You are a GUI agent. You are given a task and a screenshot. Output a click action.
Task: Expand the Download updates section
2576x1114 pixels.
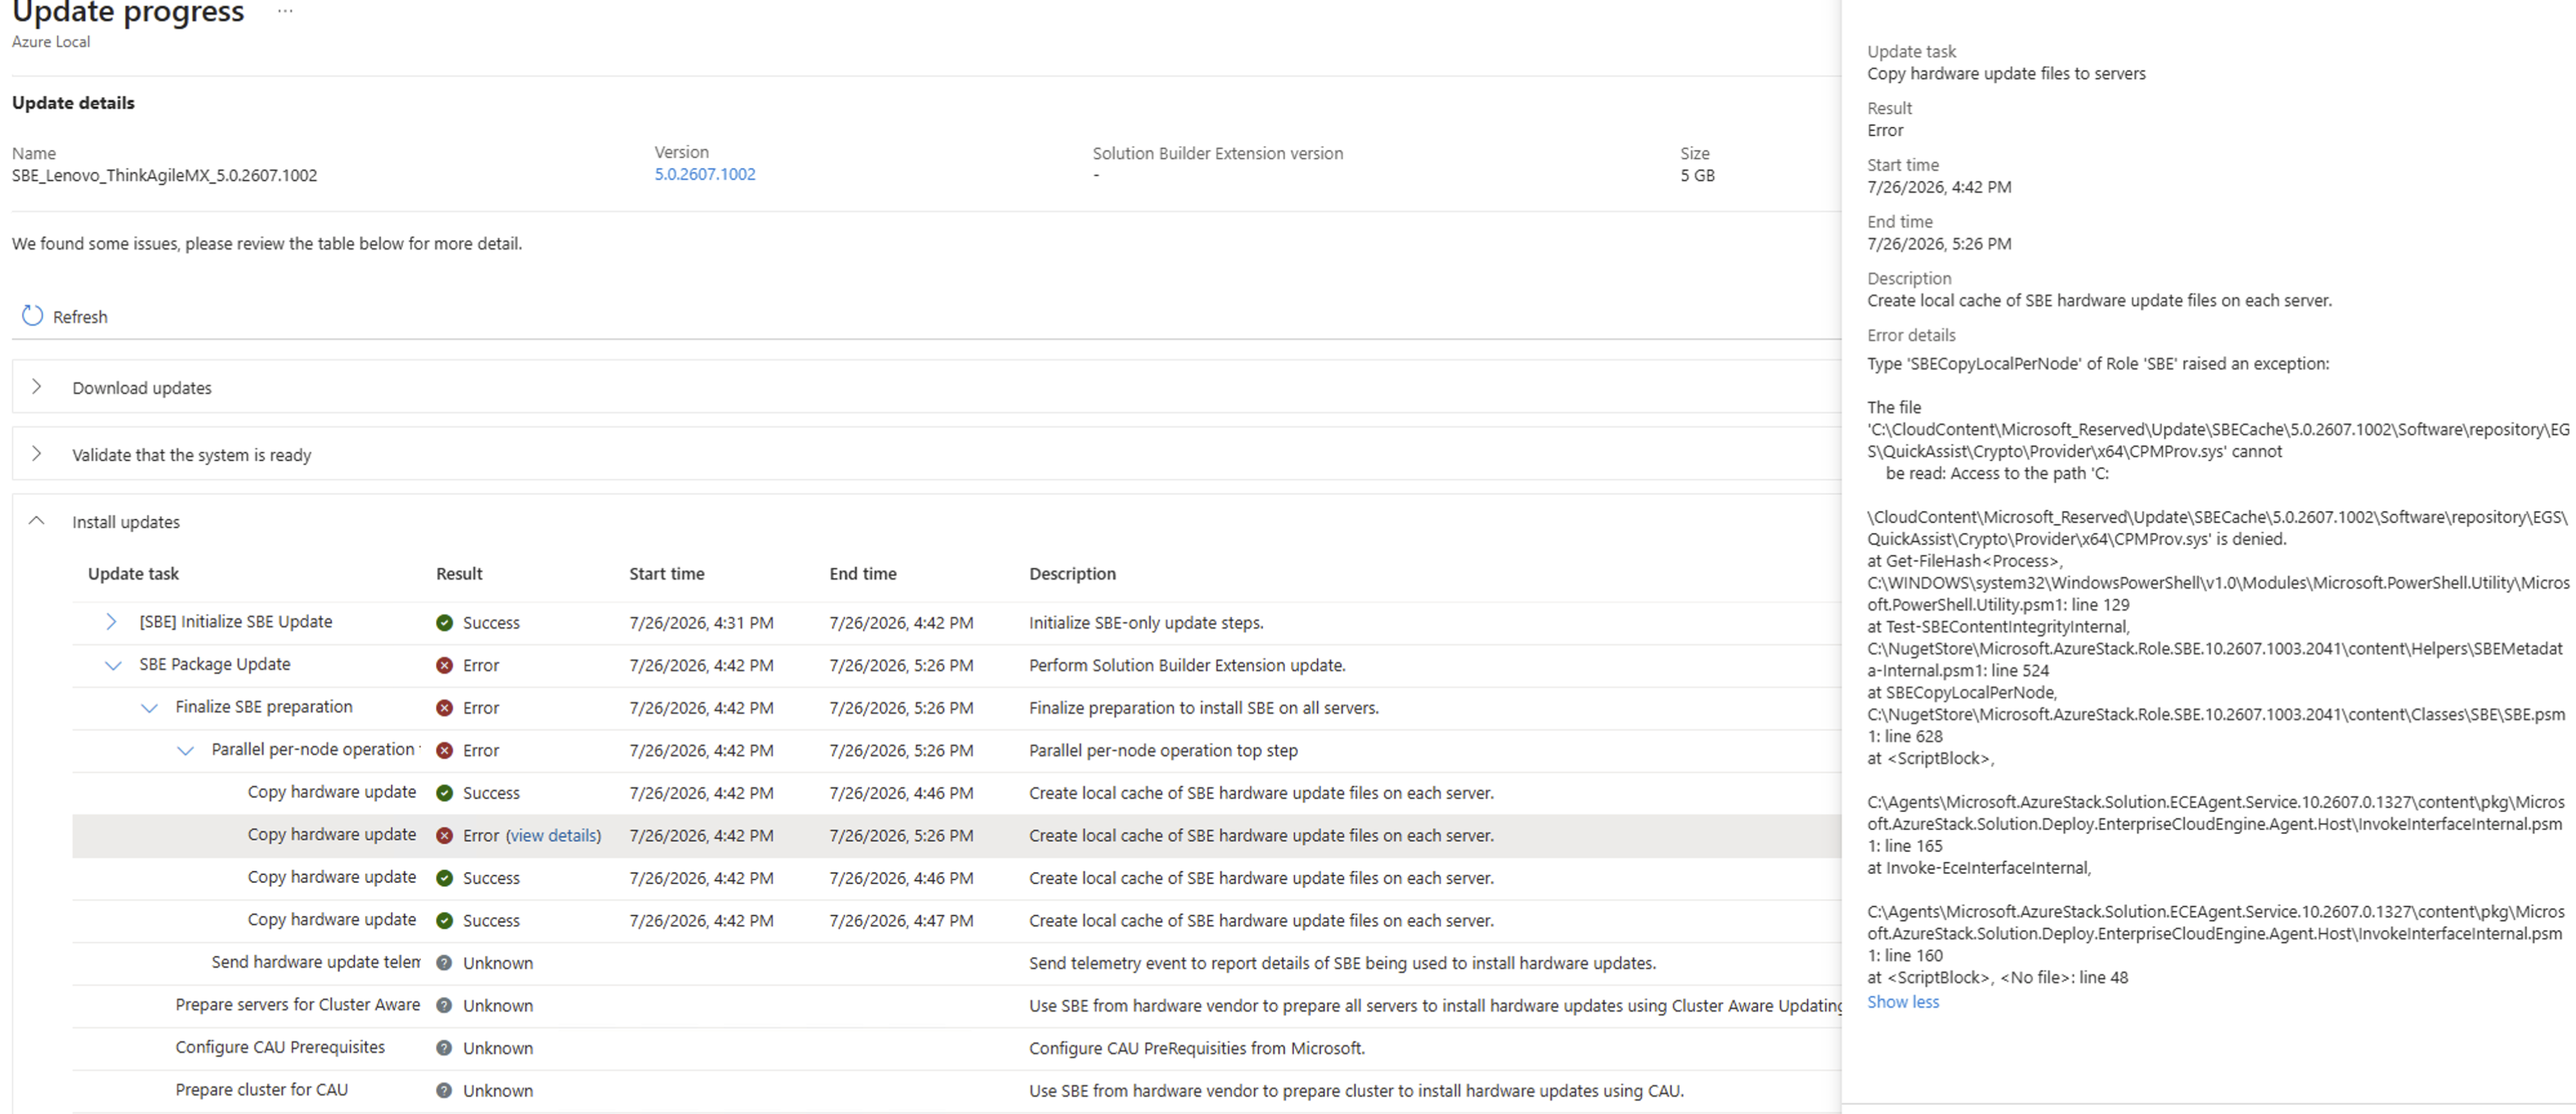[36, 387]
